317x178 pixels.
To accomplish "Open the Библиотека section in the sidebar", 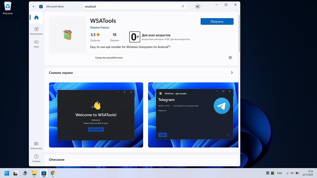I will click(x=36, y=146).
